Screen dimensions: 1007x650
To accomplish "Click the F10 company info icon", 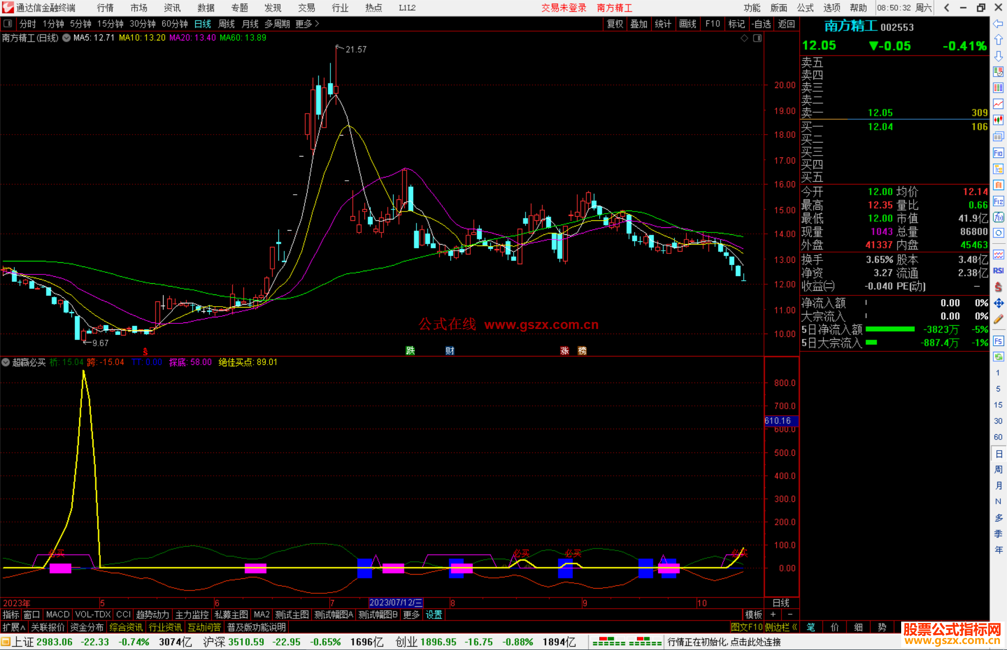I will click(998, 153).
